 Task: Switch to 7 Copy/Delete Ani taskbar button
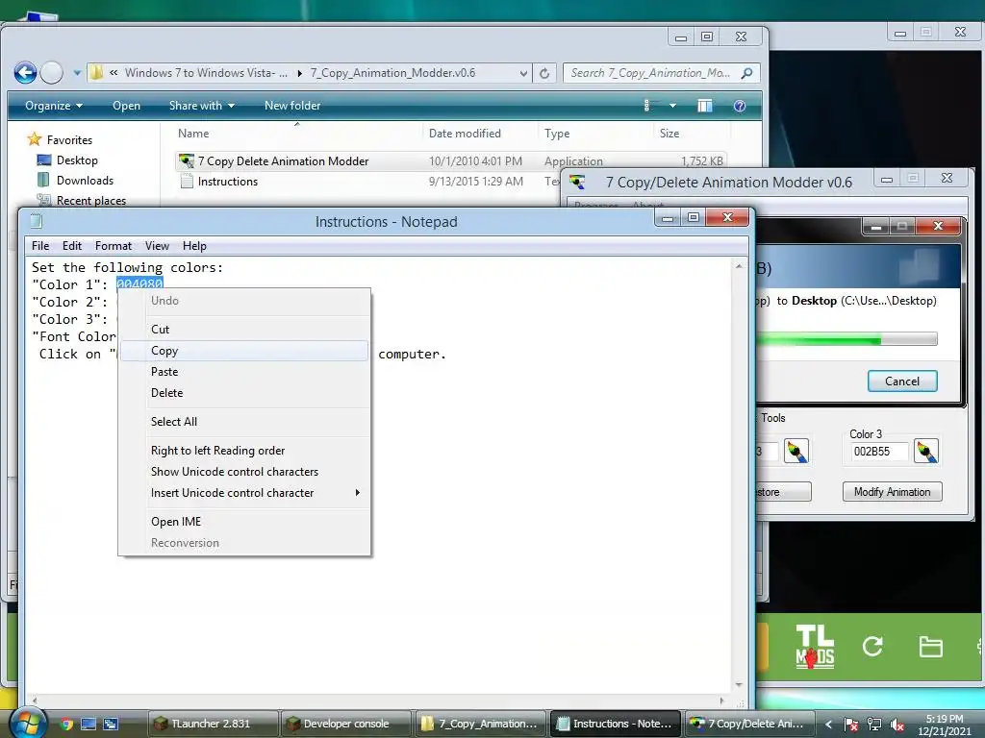coord(748,724)
